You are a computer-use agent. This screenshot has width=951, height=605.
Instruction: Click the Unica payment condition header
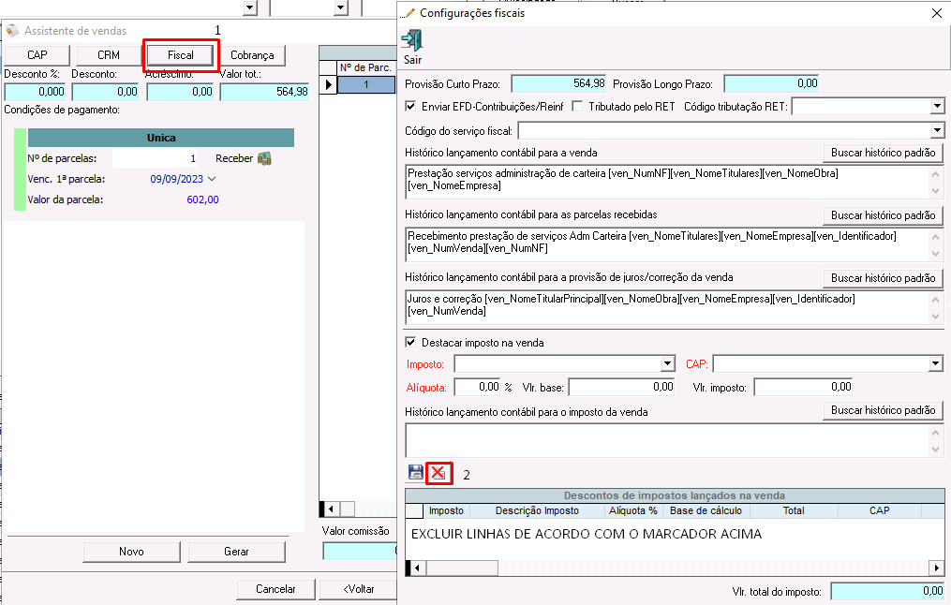tap(161, 138)
